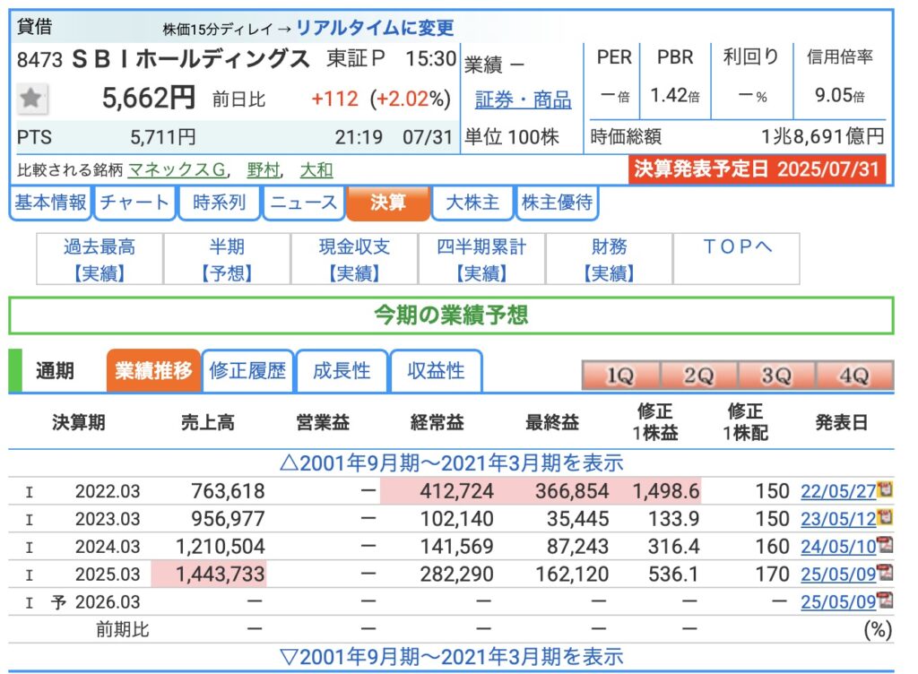Open the 株主優待 tab
Viewport: 918px width, 674px height.
point(557,203)
